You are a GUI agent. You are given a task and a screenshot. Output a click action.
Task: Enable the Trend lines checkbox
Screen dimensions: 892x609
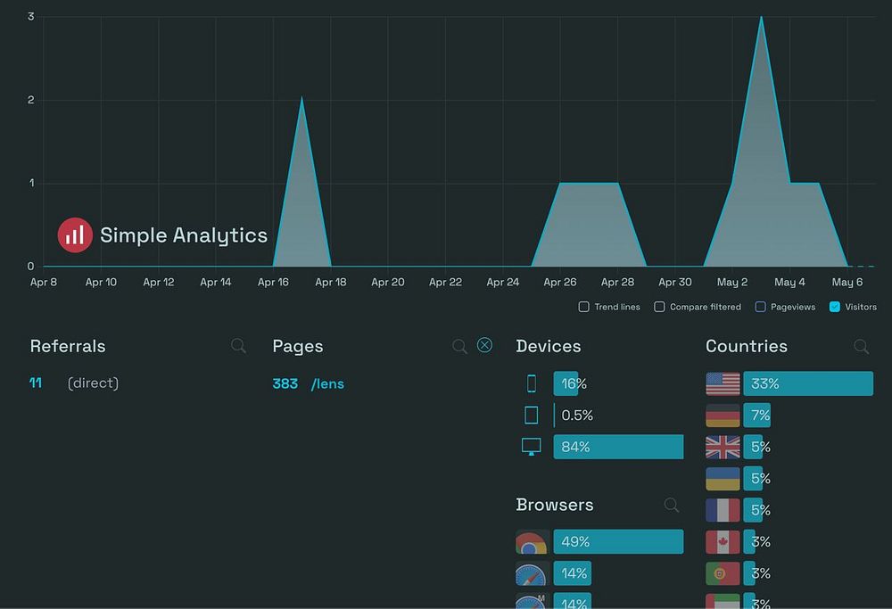click(x=583, y=307)
